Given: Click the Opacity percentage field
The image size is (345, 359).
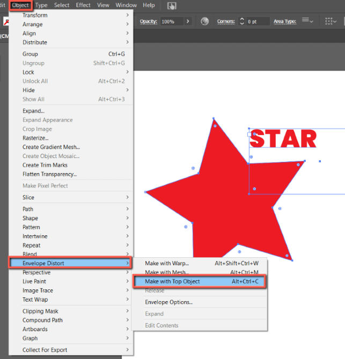Looking at the screenshot, I should tap(171, 21).
